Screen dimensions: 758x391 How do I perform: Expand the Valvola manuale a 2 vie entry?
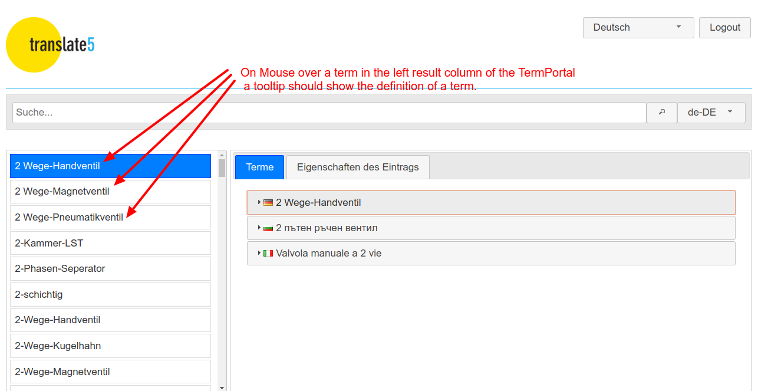(259, 253)
